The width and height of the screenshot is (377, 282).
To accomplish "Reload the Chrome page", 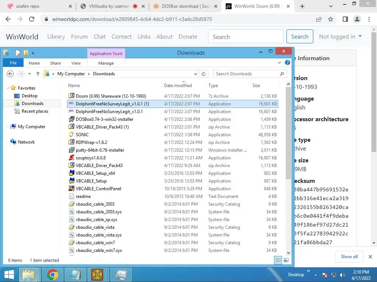I will click(32, 19).
